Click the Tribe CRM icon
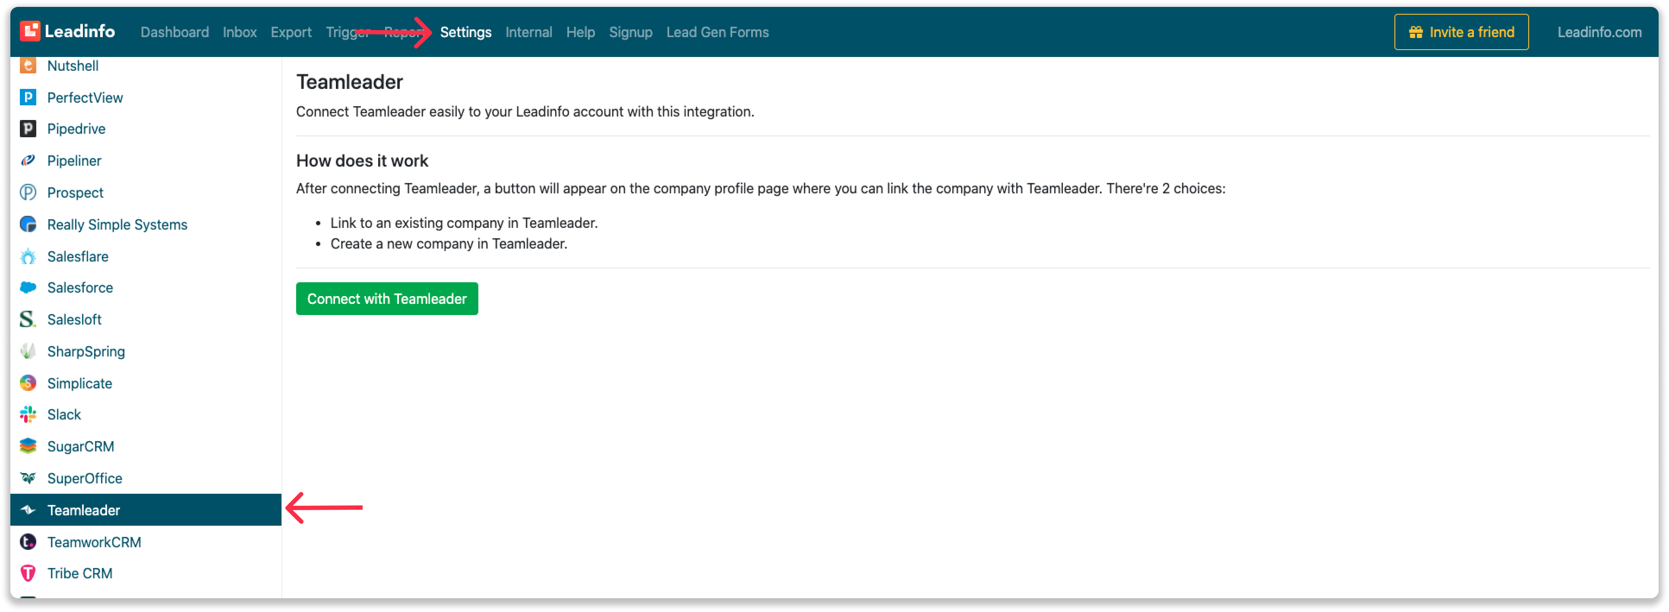Image resolution: width=1669 pixels, height=612 pixels. pos(28,572)
